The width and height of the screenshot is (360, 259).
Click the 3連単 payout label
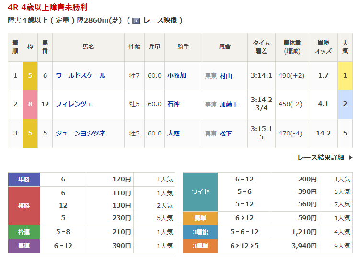pyautogui.click(x=200, y=246)
